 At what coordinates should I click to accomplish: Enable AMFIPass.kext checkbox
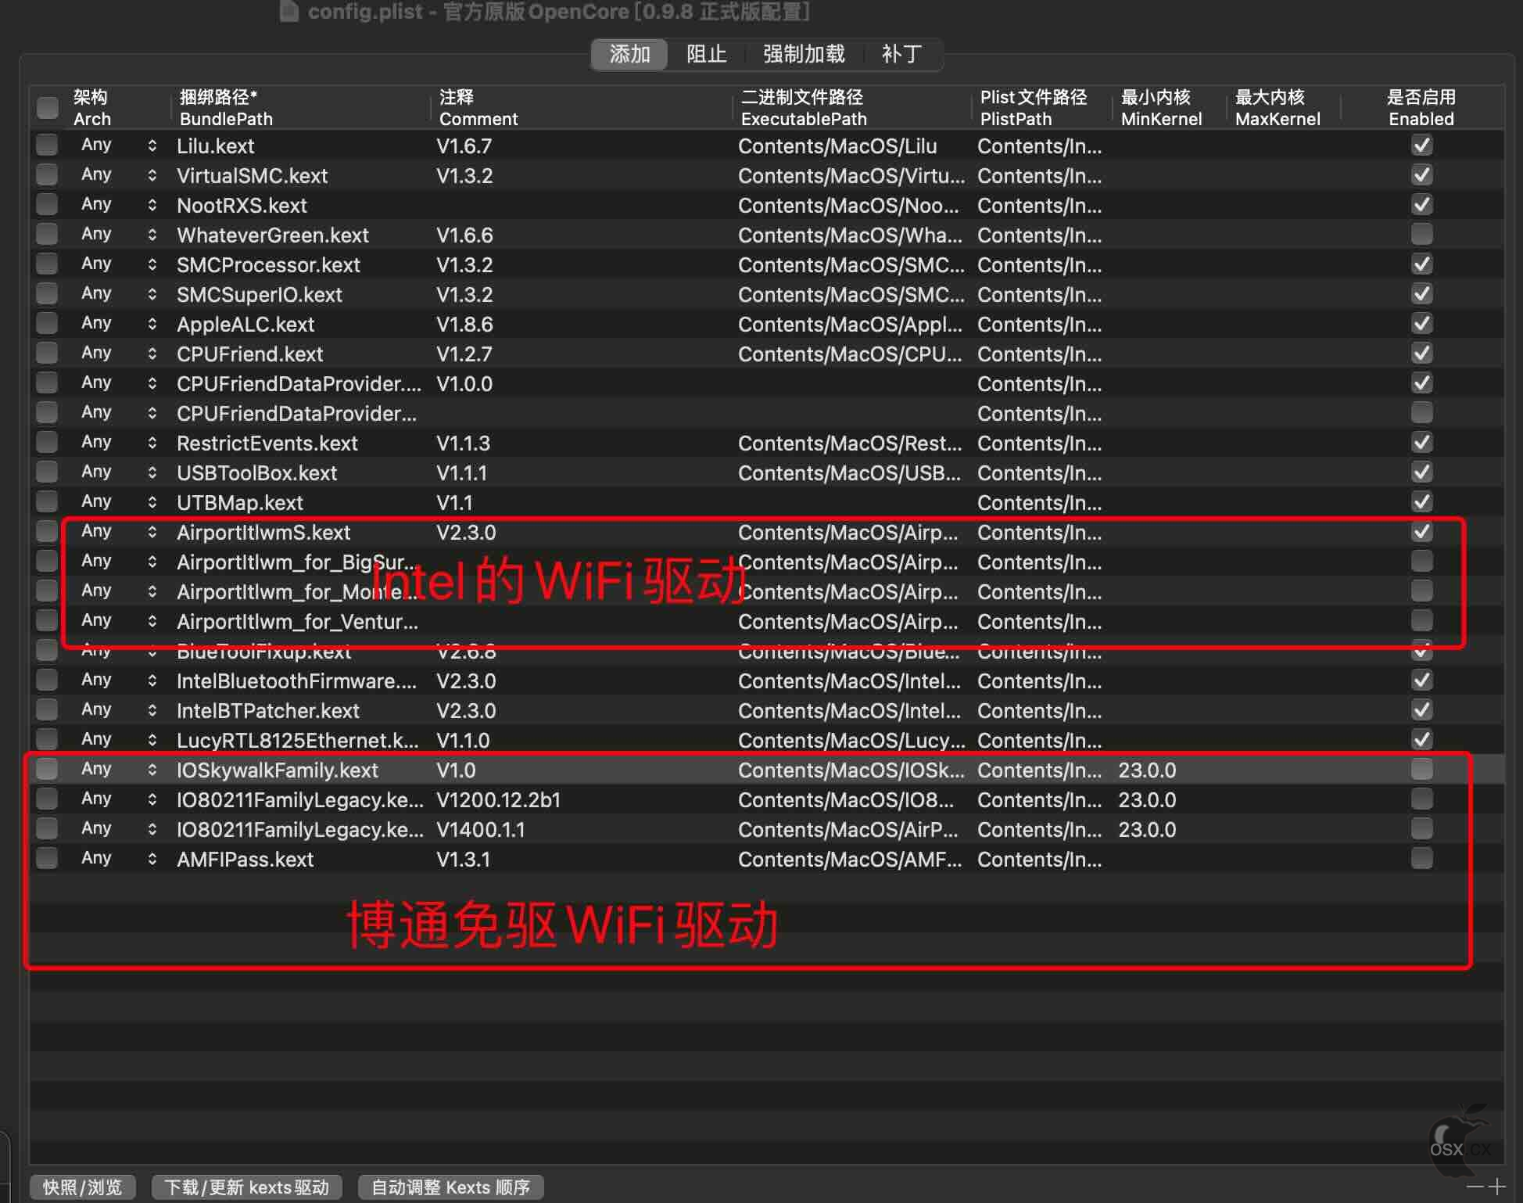click(1421, 858)
